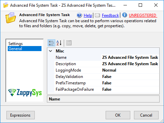Select the General tab in left panel
The image size is (164, 123).
coord(25,49)
